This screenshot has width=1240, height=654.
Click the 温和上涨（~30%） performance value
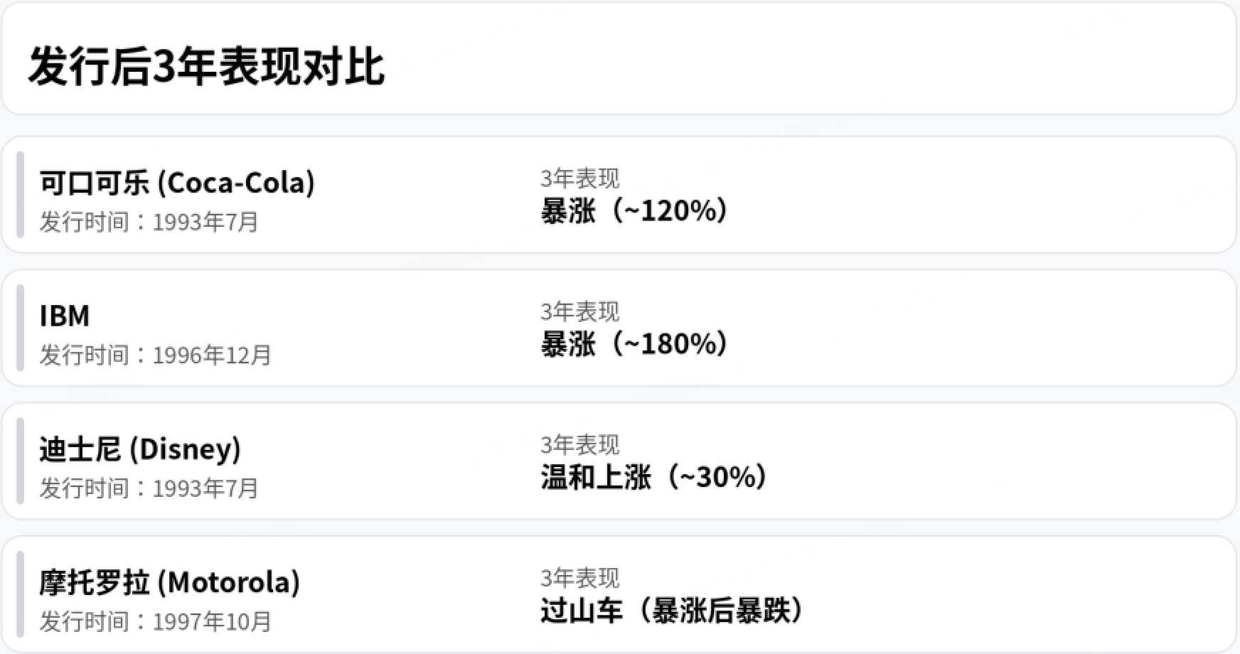coord(653,477)
